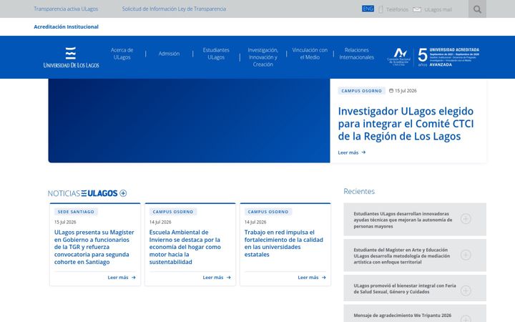Click the featured article banner image

click(189, 121)
